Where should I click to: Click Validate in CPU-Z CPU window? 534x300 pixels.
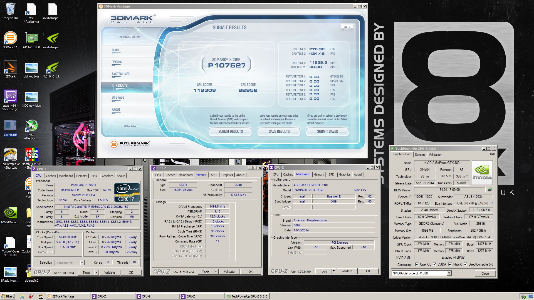pos(110,272)
